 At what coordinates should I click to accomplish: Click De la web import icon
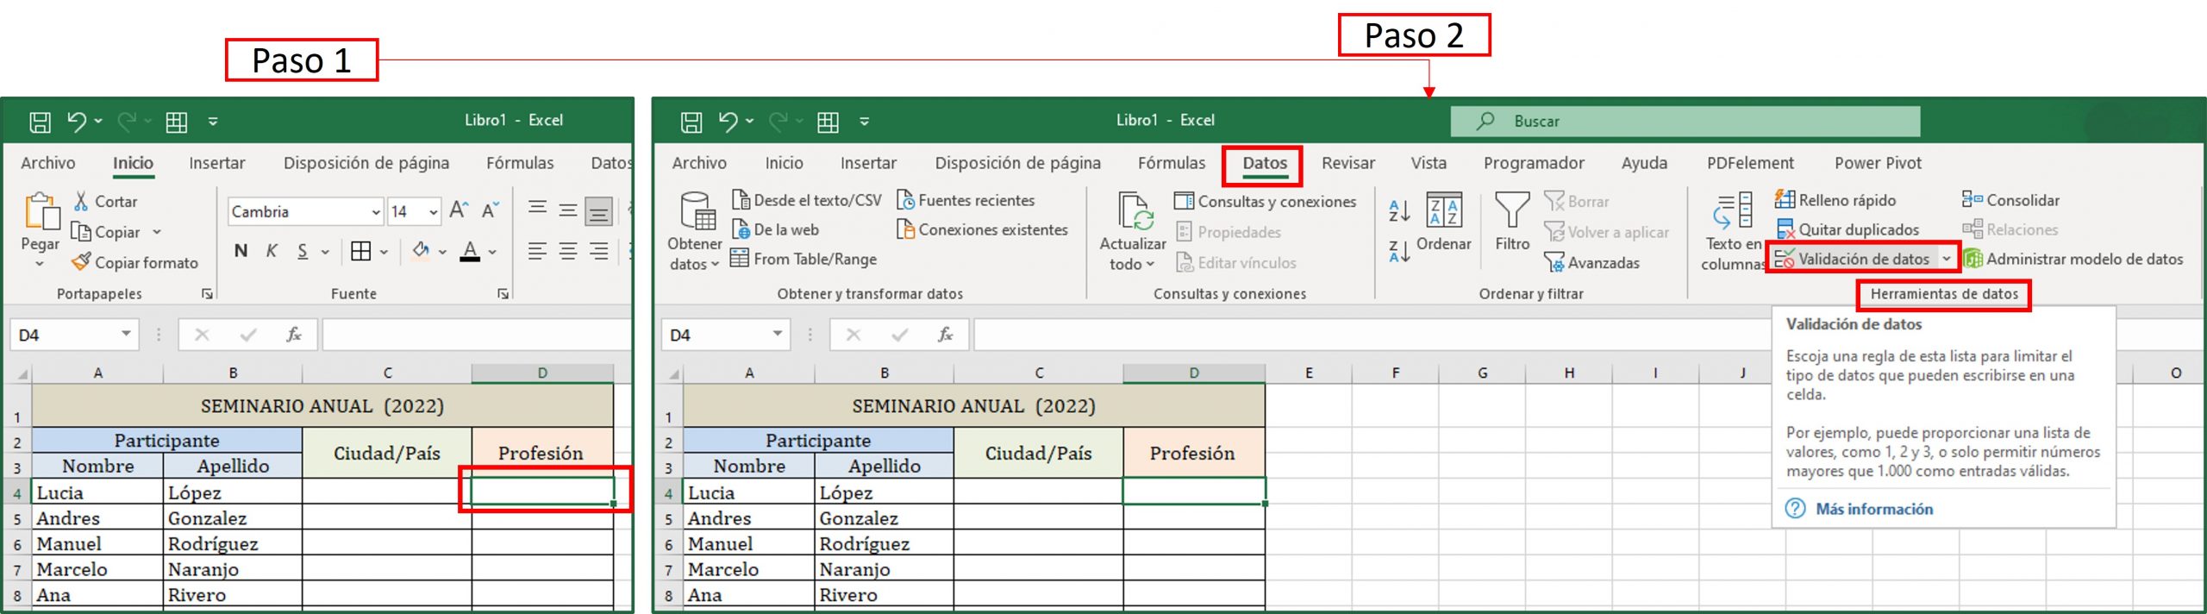click(x=741, y=229)
